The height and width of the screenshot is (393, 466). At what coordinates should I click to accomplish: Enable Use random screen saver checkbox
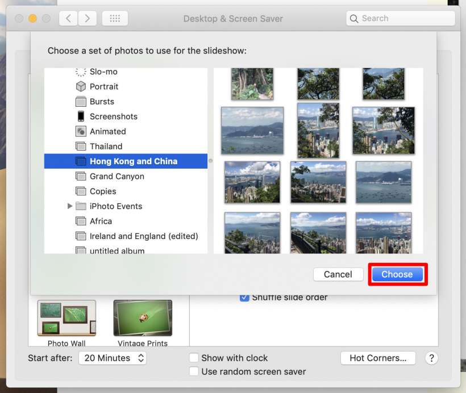(x=194, y=371)
